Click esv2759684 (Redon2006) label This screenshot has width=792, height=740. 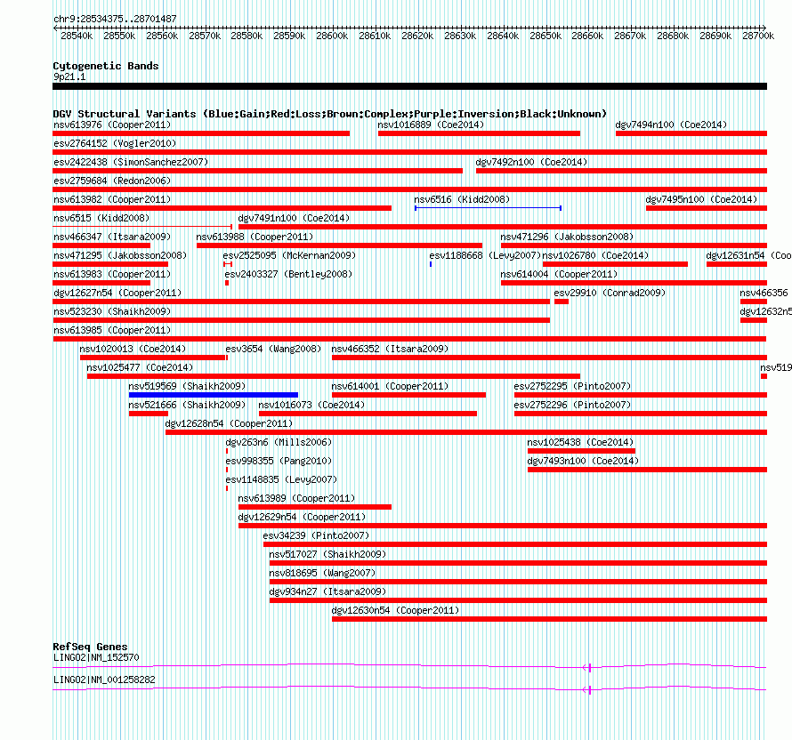[112, 181]
